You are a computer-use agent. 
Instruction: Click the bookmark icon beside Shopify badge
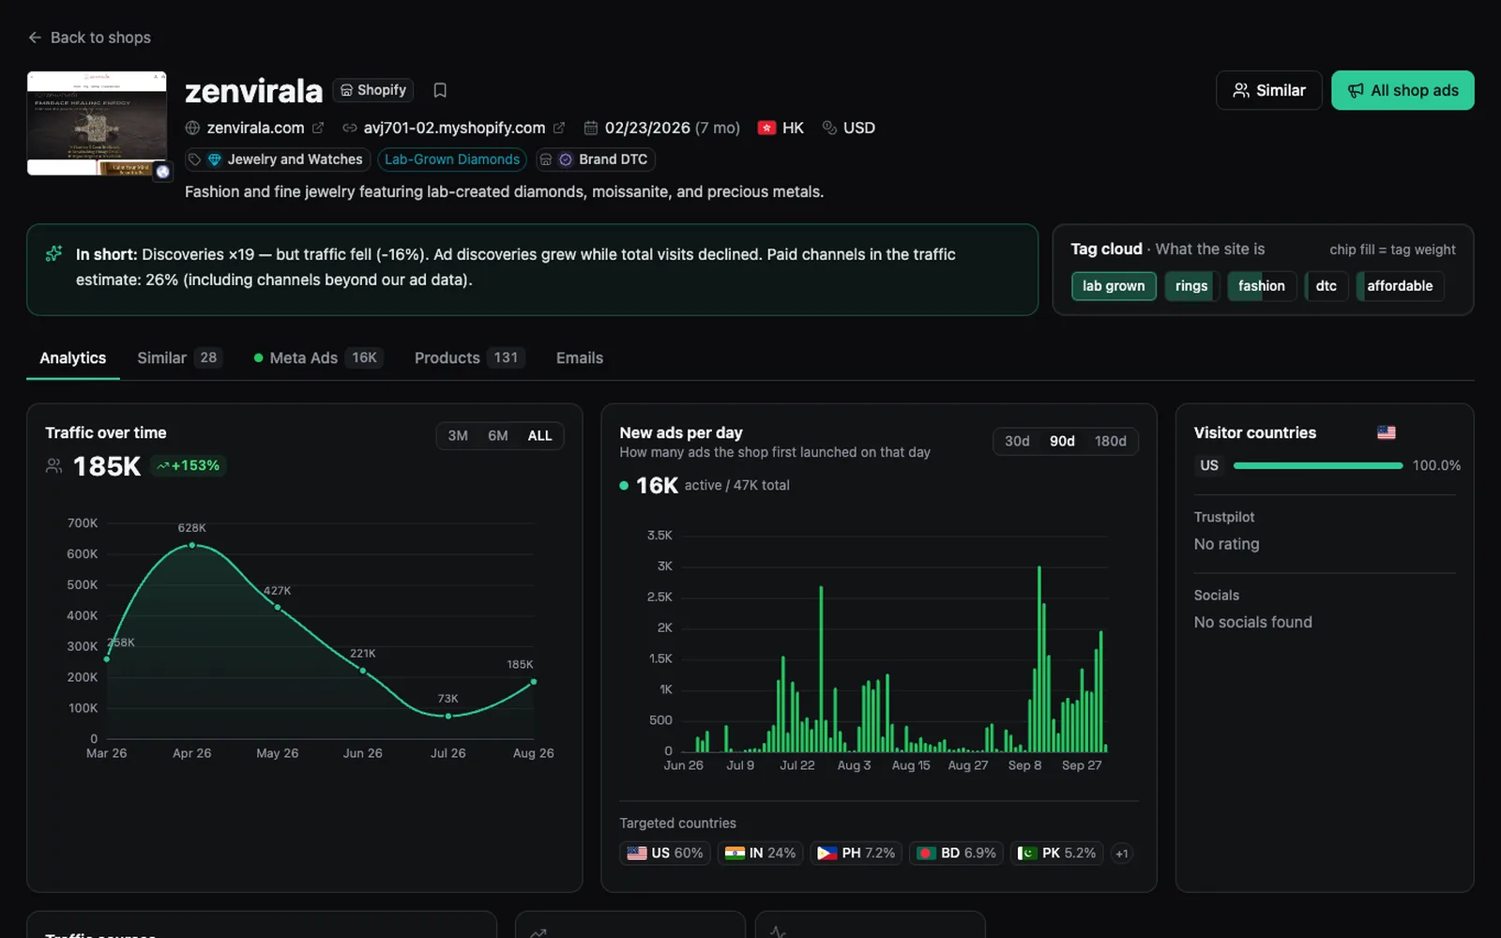(440, 90)
